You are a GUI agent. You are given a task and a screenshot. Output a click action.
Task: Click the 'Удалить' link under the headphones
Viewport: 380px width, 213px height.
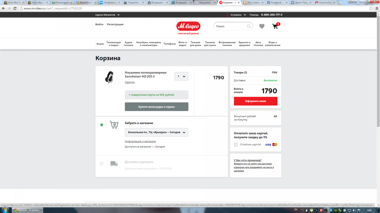pos(130,82)
